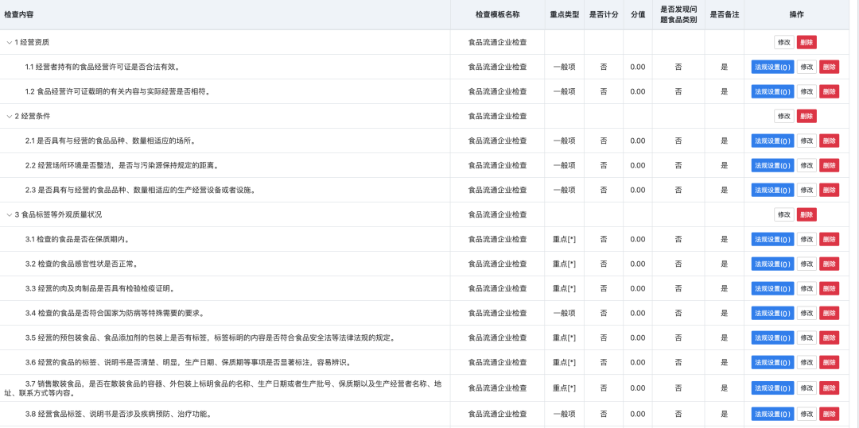This screenshot has height=428, width=859.
Task: Open 法规设置 for row 3.7
Action: tap(772, 388)
